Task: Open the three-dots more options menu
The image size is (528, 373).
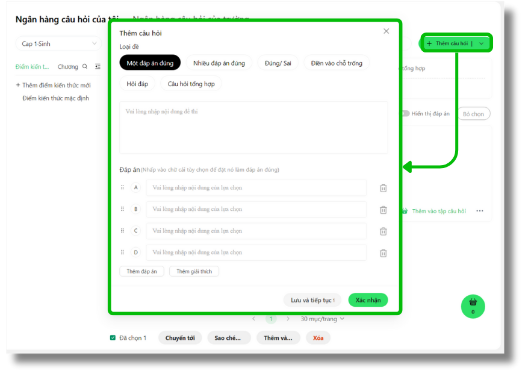Action: click(480, 211)
